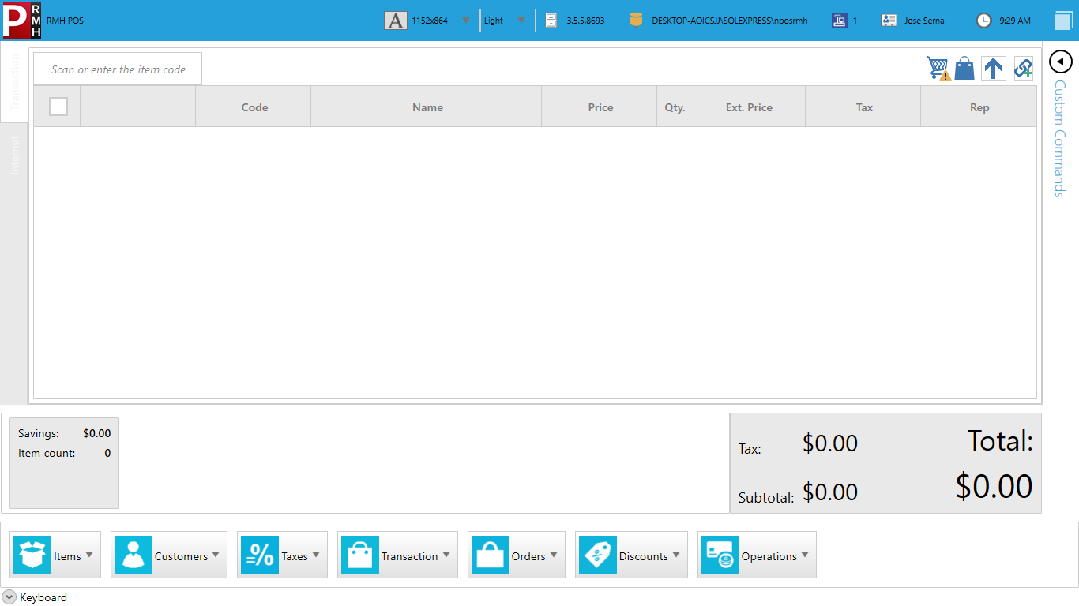Open the Items menu
Image resolution: width=1079 pixels, height=606 pixels.
[55, 555]
